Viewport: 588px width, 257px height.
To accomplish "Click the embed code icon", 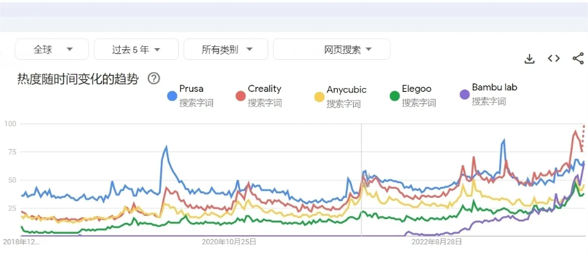I will point(553,58).
